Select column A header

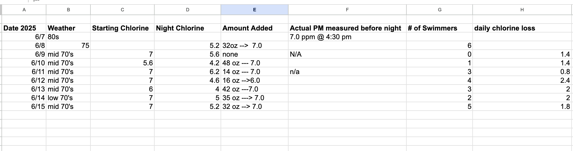[x=24, y=10]
